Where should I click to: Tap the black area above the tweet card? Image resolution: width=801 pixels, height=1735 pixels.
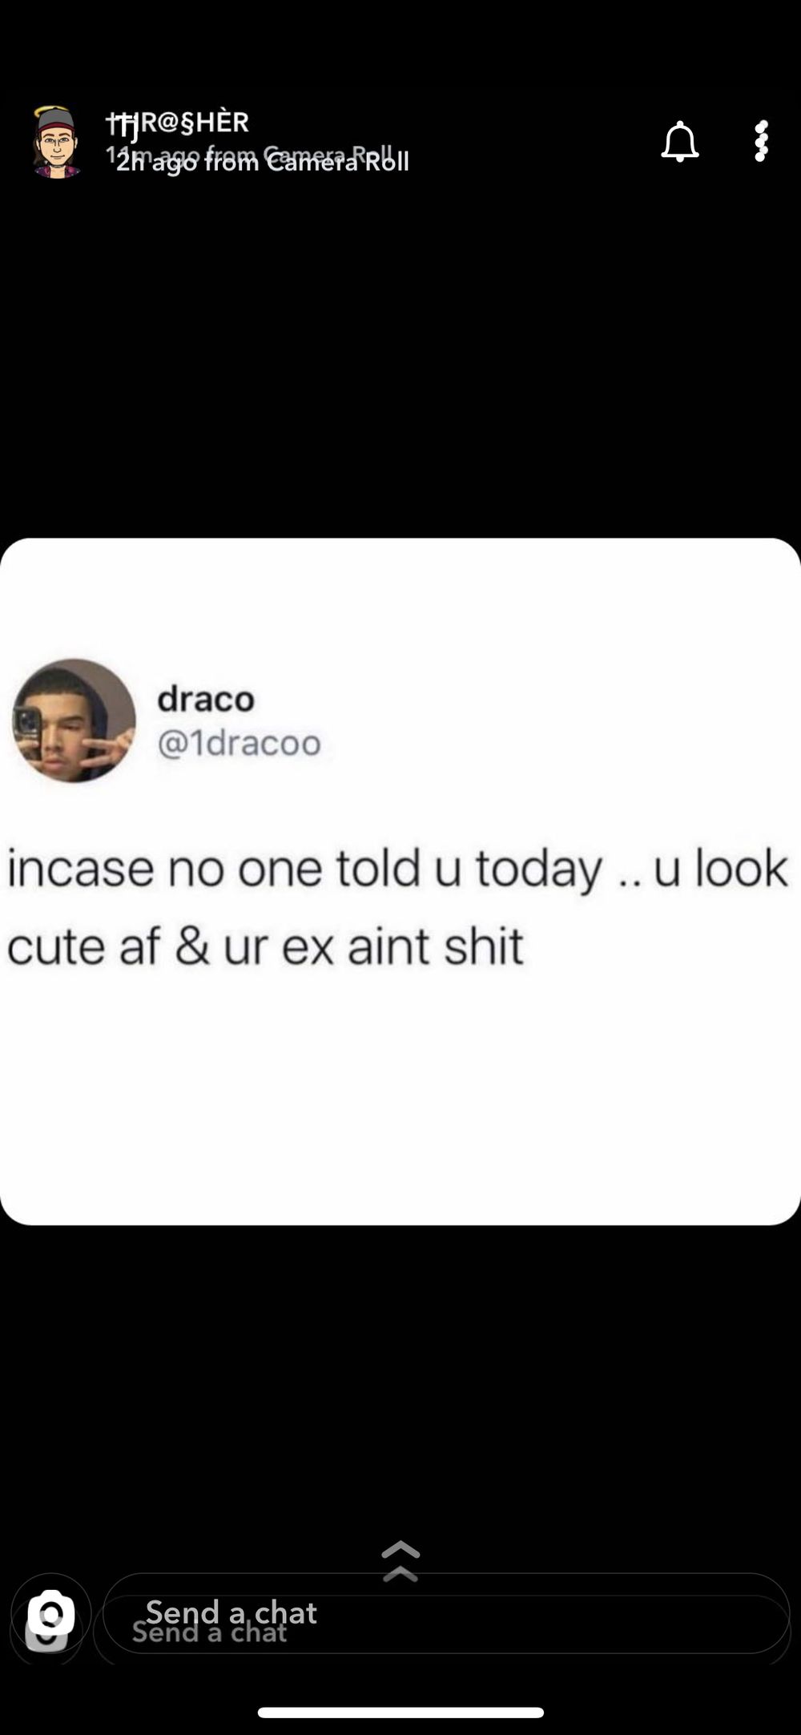click(x=400, y=361)
